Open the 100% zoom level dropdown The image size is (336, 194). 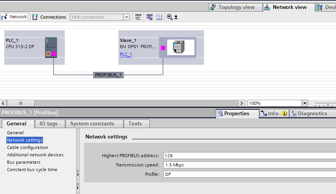pos(305,103)
